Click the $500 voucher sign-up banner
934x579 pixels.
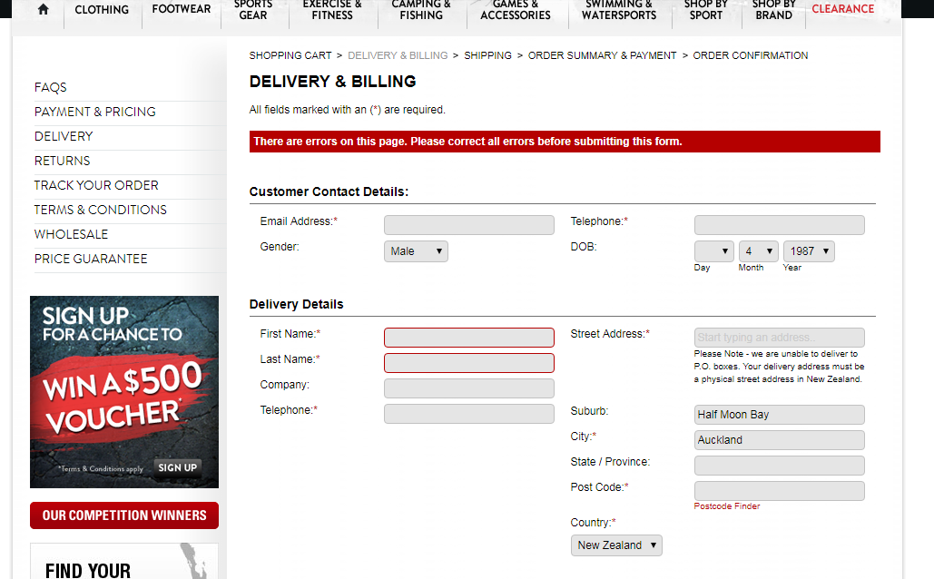coord(124,392)
